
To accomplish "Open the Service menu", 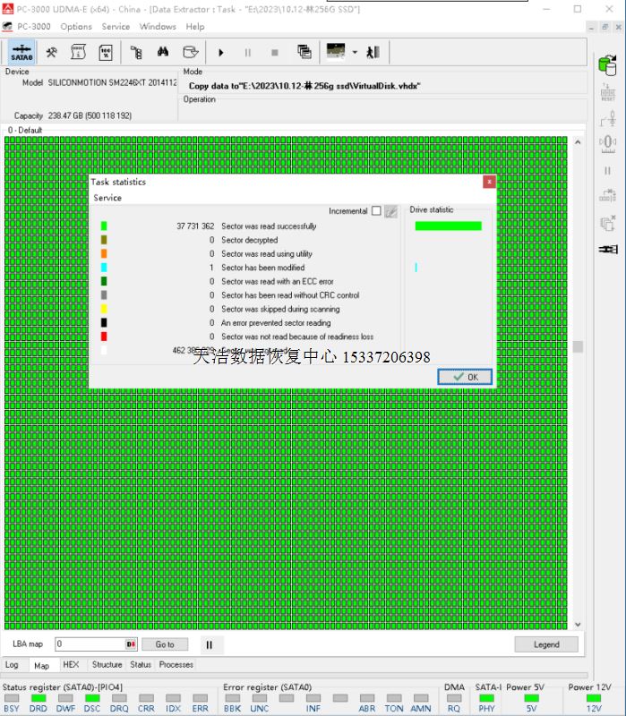I will [116, 27].
